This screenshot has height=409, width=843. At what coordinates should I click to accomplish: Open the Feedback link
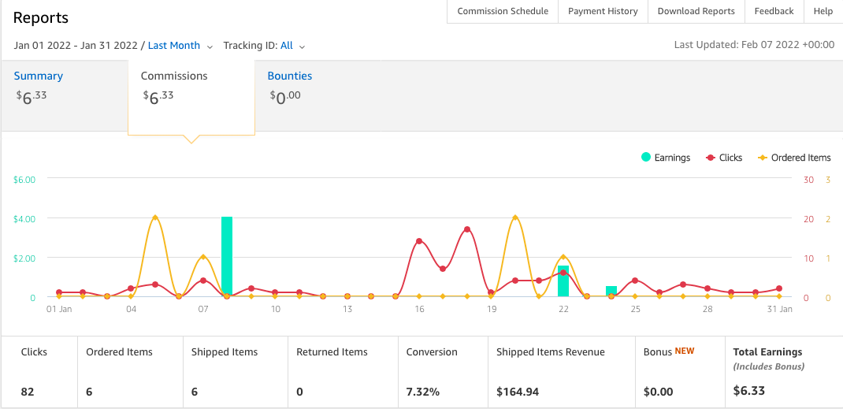click(774, 11)
